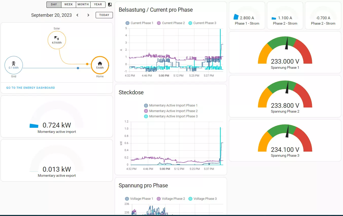
Task: Click the 2.800 A reading
Action: pyautogui.click(x=247, y=18)
